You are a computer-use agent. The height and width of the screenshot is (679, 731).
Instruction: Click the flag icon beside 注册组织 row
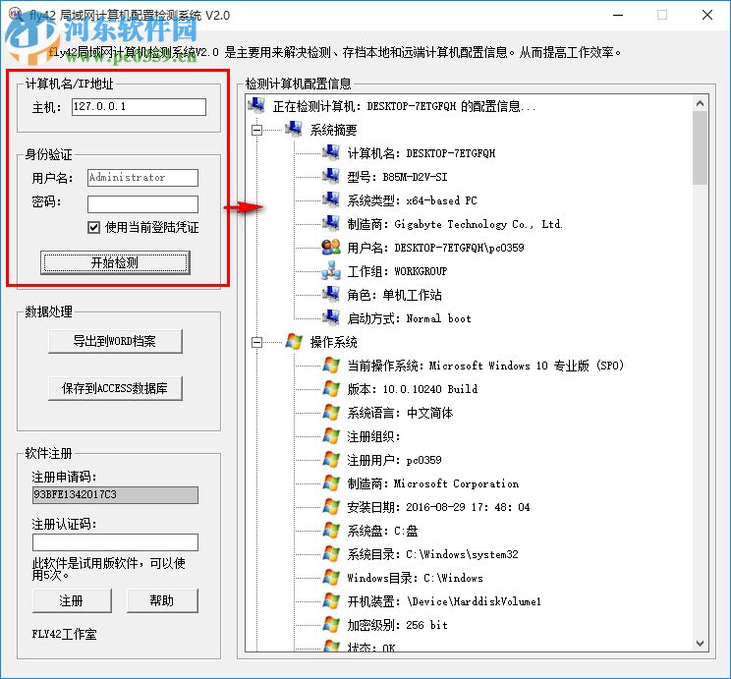pyautogui.click(x=331, y=436)
